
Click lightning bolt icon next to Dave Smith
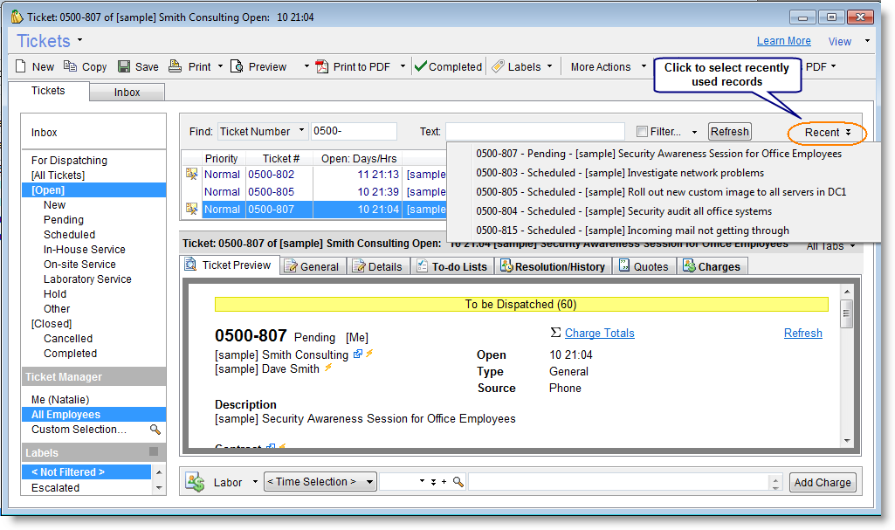point(328,368)
